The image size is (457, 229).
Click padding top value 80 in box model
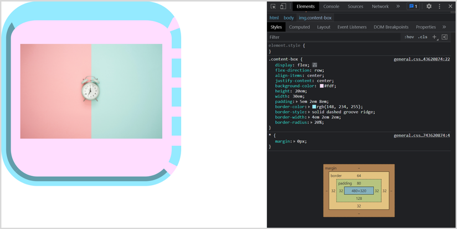click(x=359, y=184)
